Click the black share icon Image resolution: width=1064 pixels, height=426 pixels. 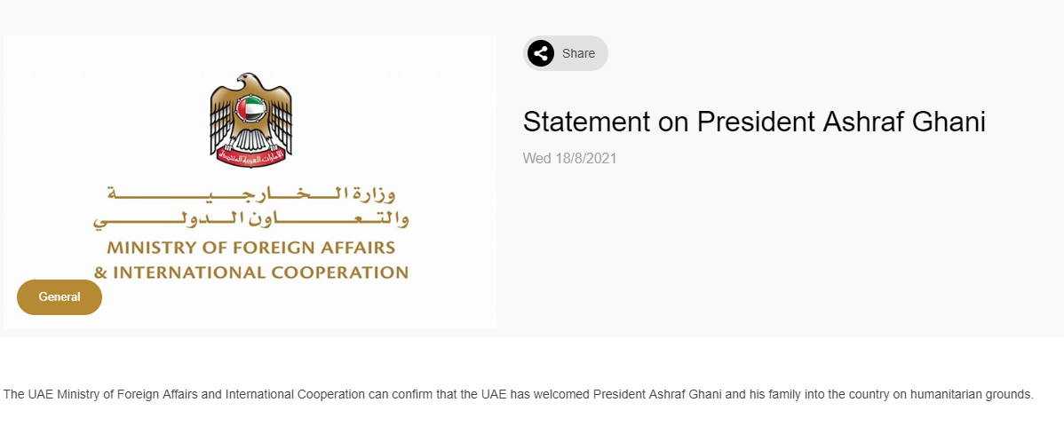click(541, 53)
